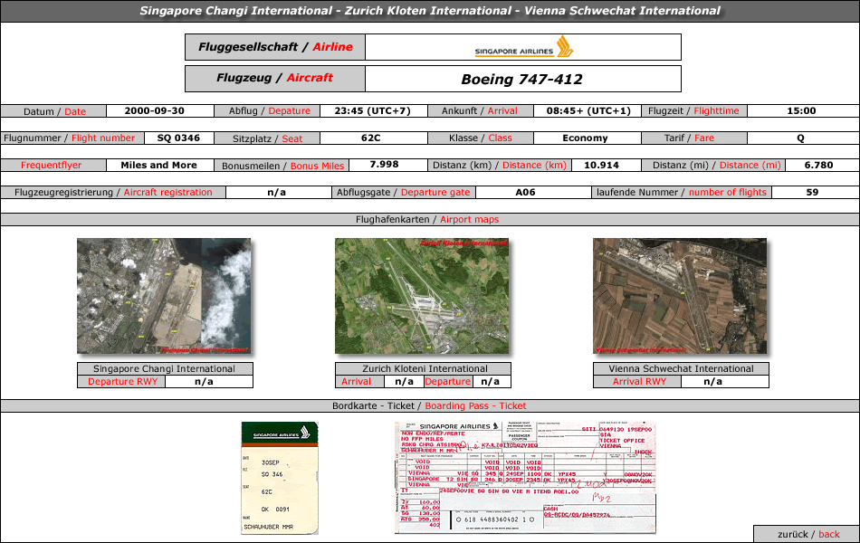Click the distance value 10.914 km
Image resolution: width=860 pixels, height=543 pixels.
tap(601, 165)
